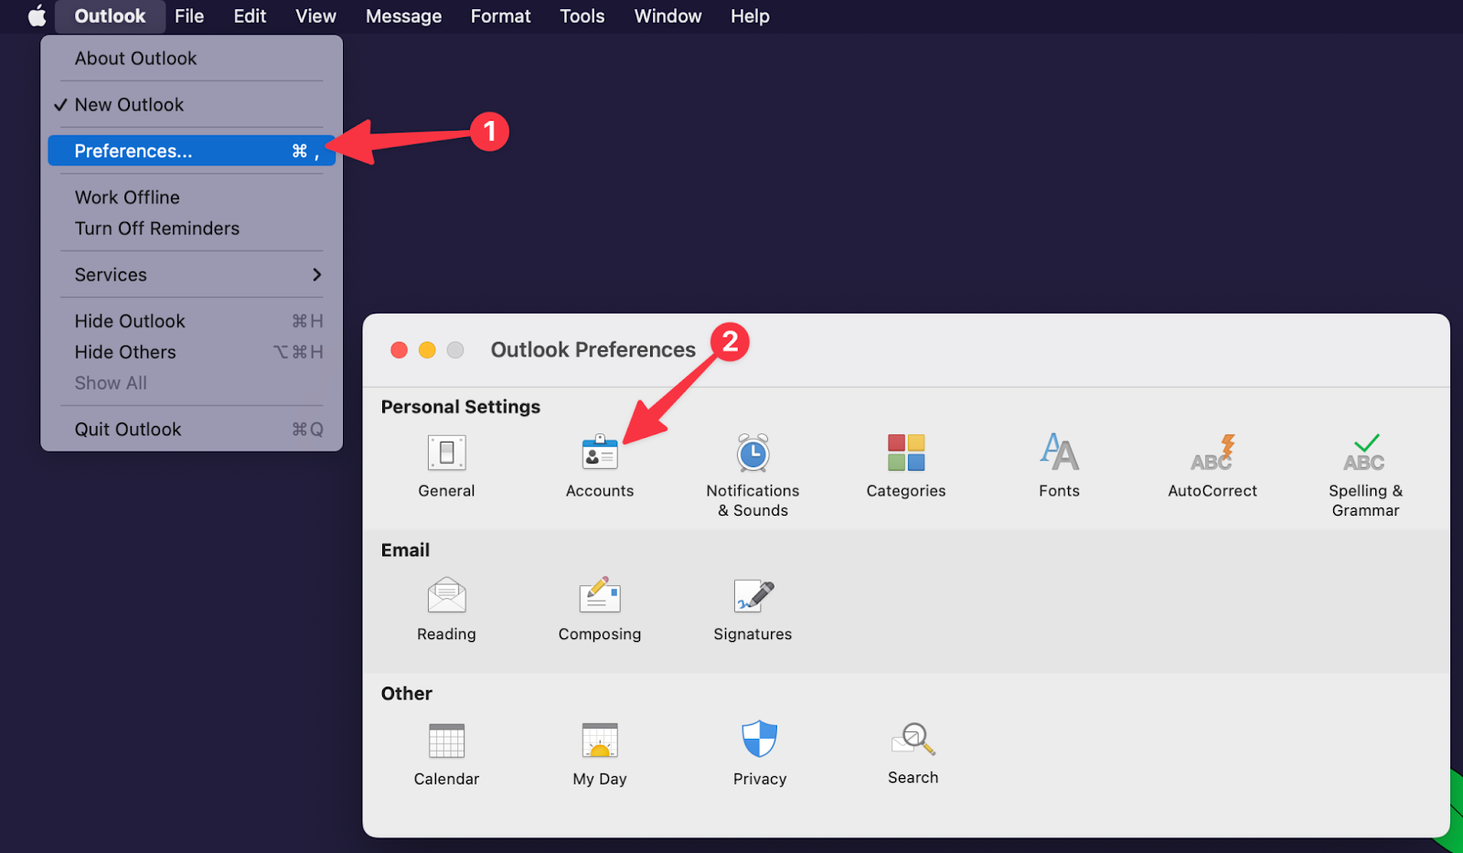Open the Accounts preferences icon

point(600,453)
